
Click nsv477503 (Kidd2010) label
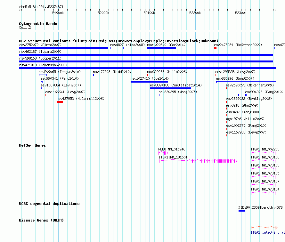tap(112, 72)
